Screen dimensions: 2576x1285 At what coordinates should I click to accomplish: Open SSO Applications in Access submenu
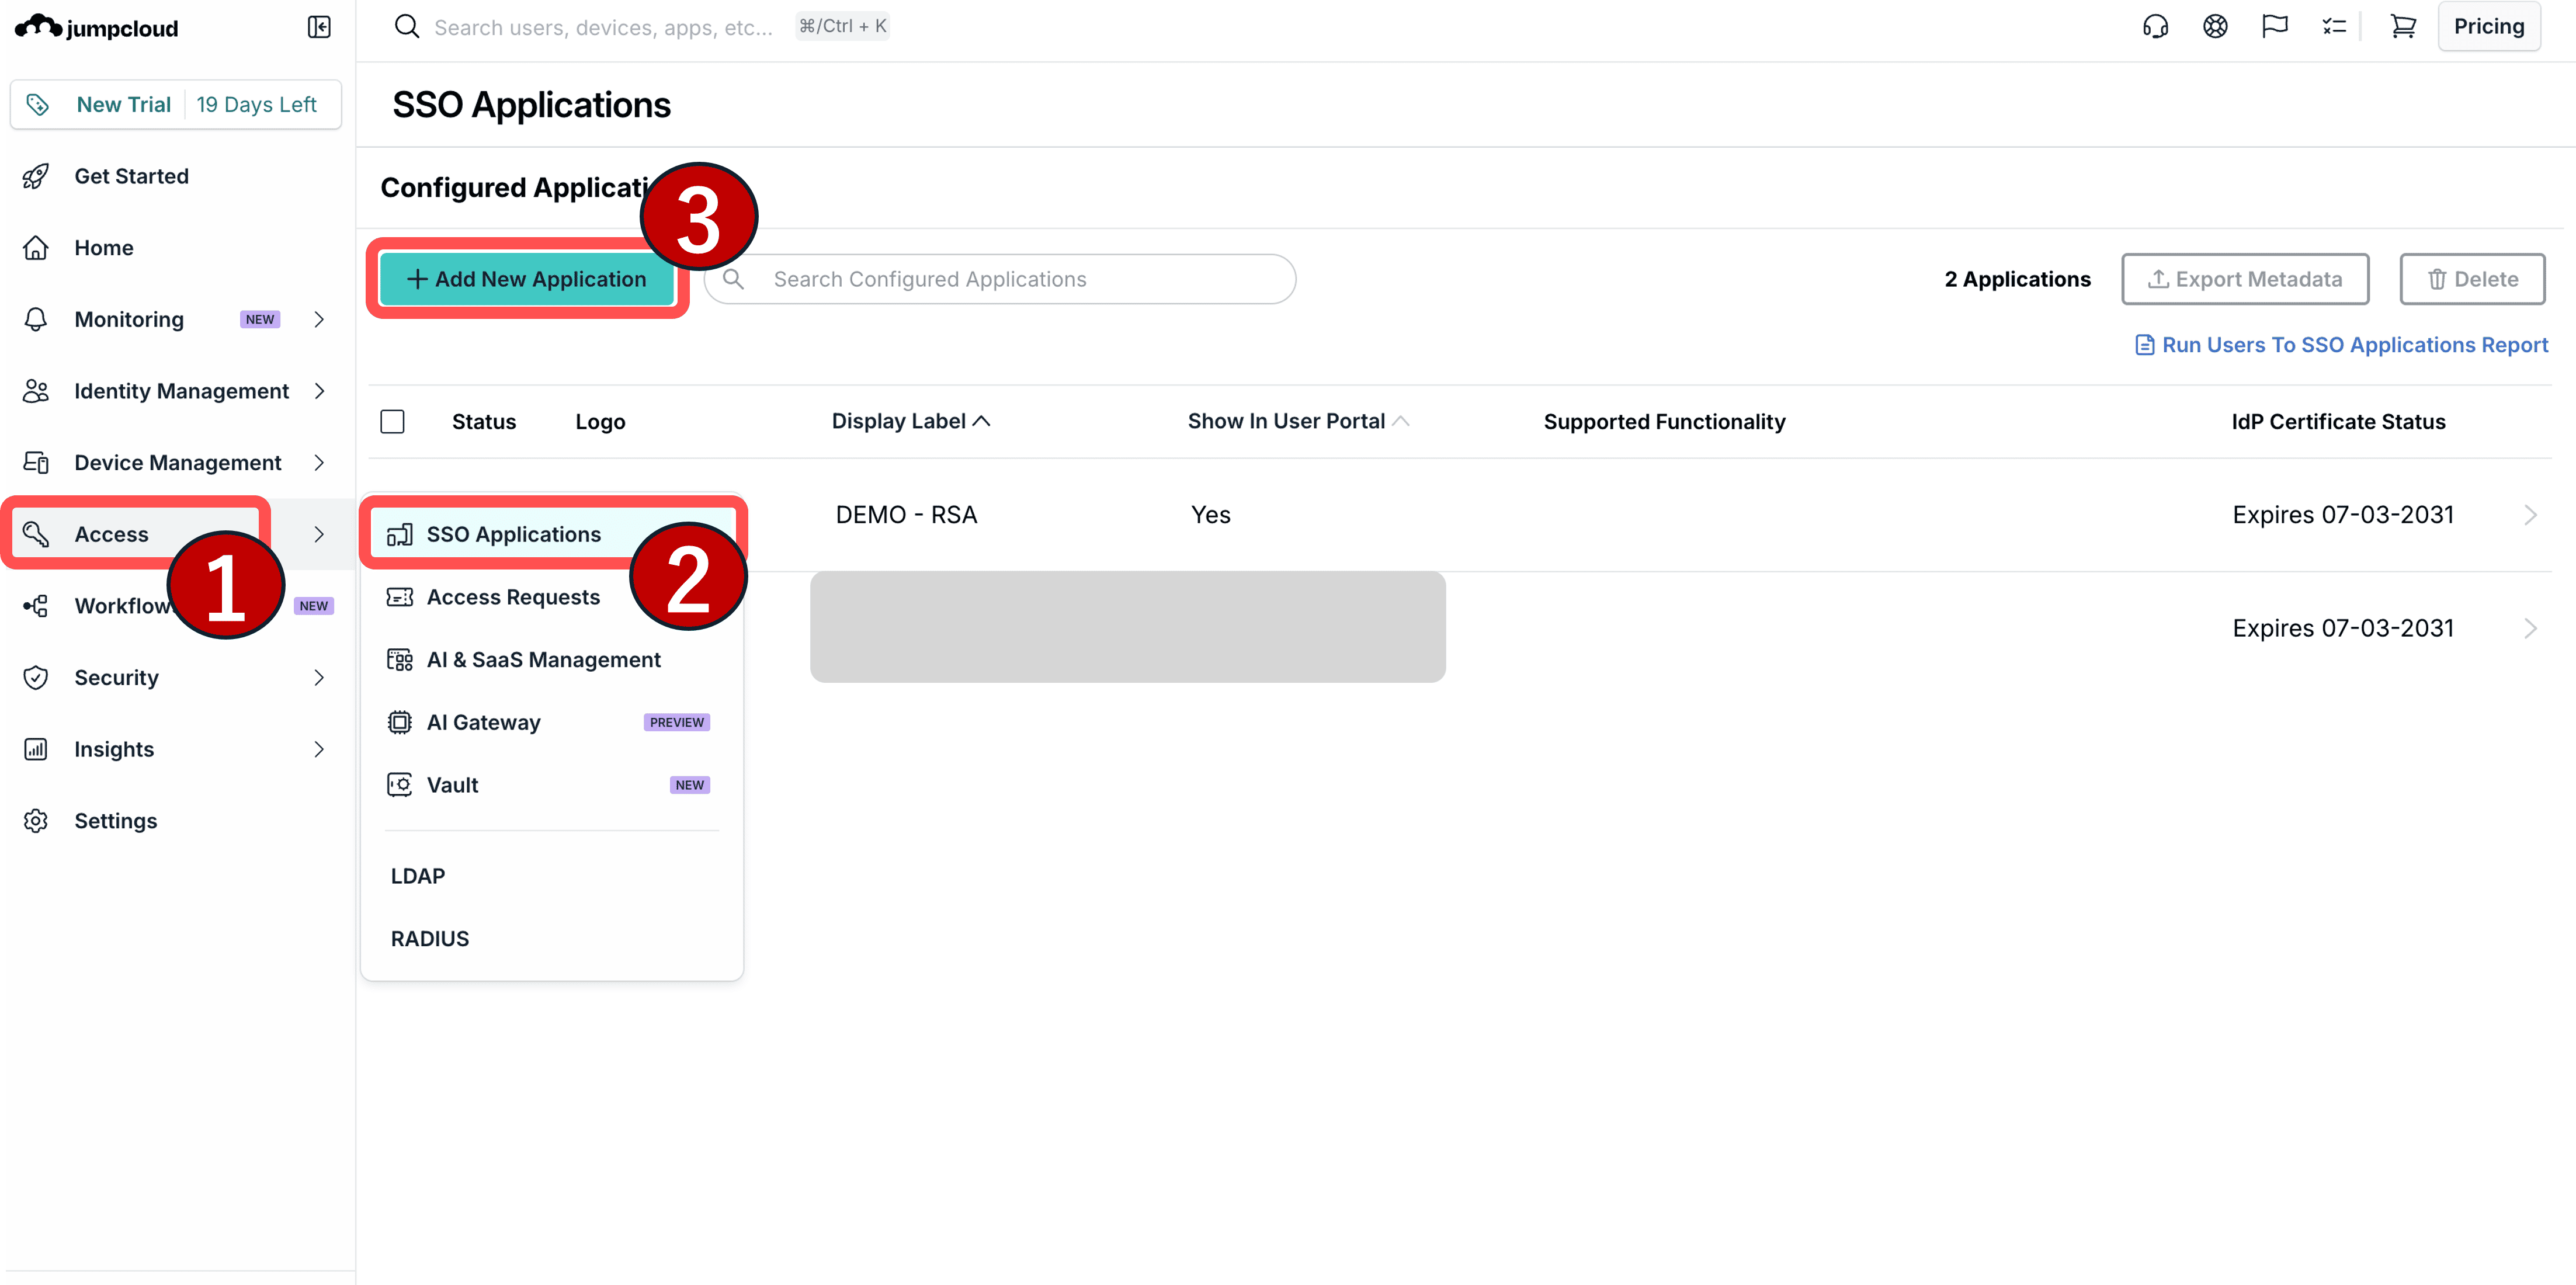click(552, 535)
